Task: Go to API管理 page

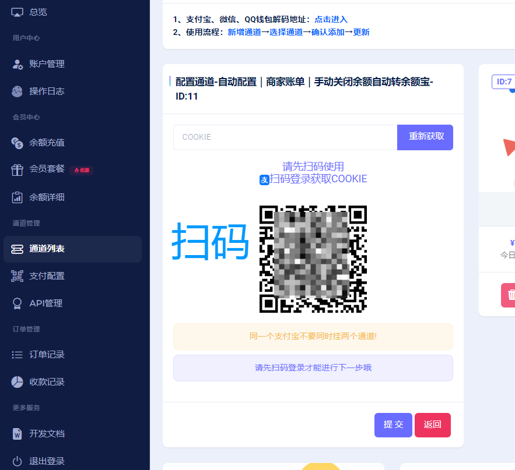Action: coord(45,303)
